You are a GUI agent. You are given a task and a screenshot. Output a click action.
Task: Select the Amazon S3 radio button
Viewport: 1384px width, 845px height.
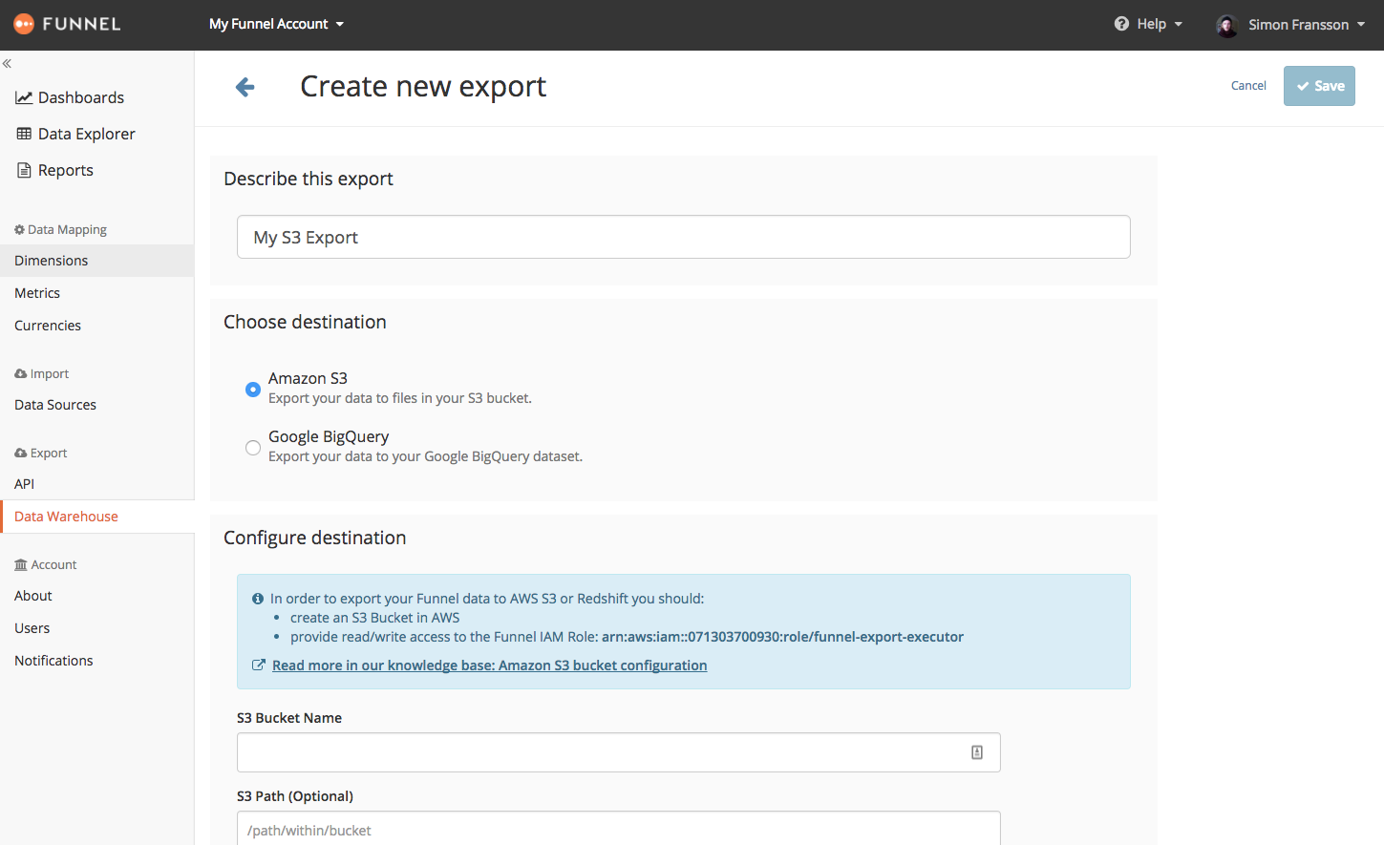tap(253, 389)
